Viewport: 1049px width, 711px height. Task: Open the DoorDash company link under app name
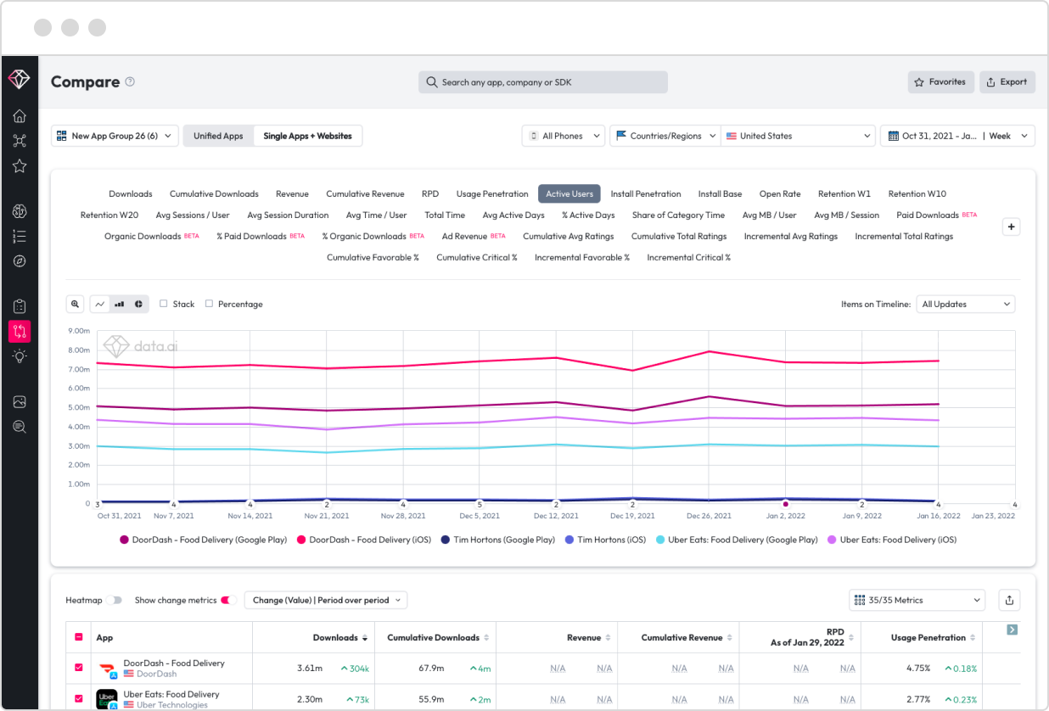156,674
